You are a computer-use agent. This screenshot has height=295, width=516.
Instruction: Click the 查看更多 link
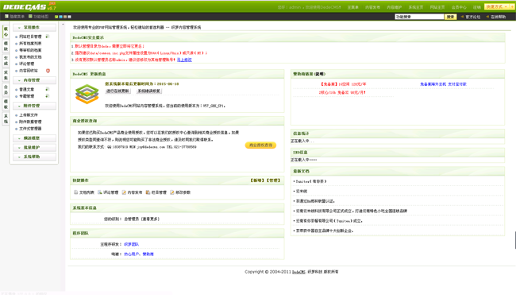[150, 219]
